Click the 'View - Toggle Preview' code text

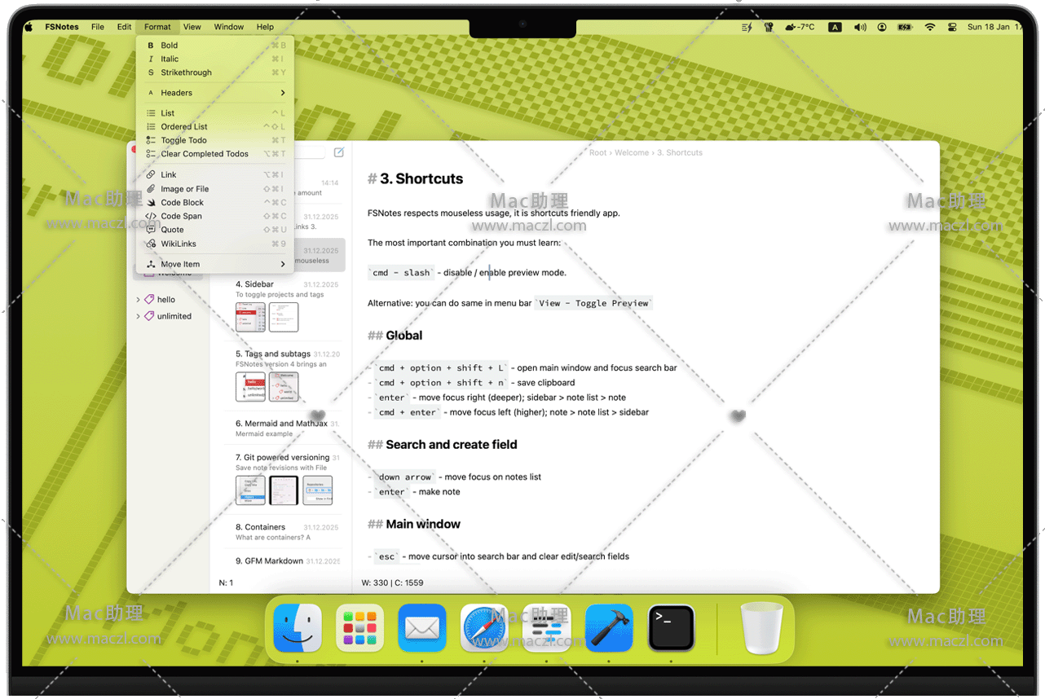tap(593, 303)
